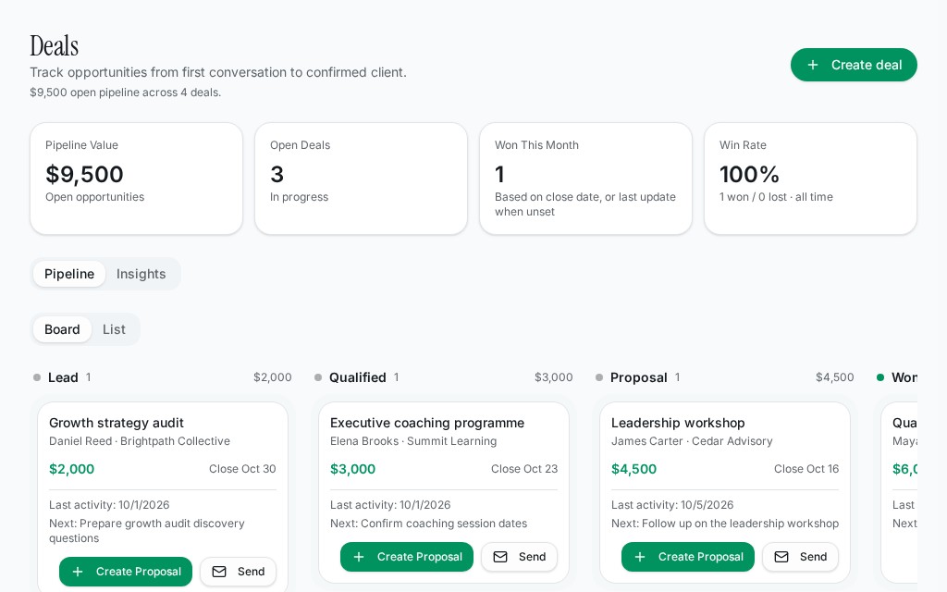Click 'Close Oct 16' date text
947x592 pixels.
click(806, 469)
